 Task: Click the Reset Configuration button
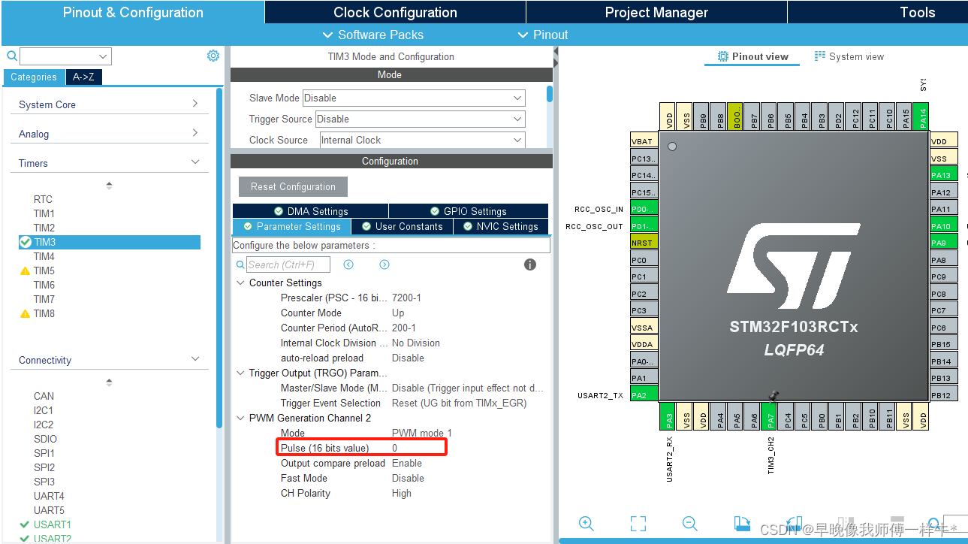[294, 186]
